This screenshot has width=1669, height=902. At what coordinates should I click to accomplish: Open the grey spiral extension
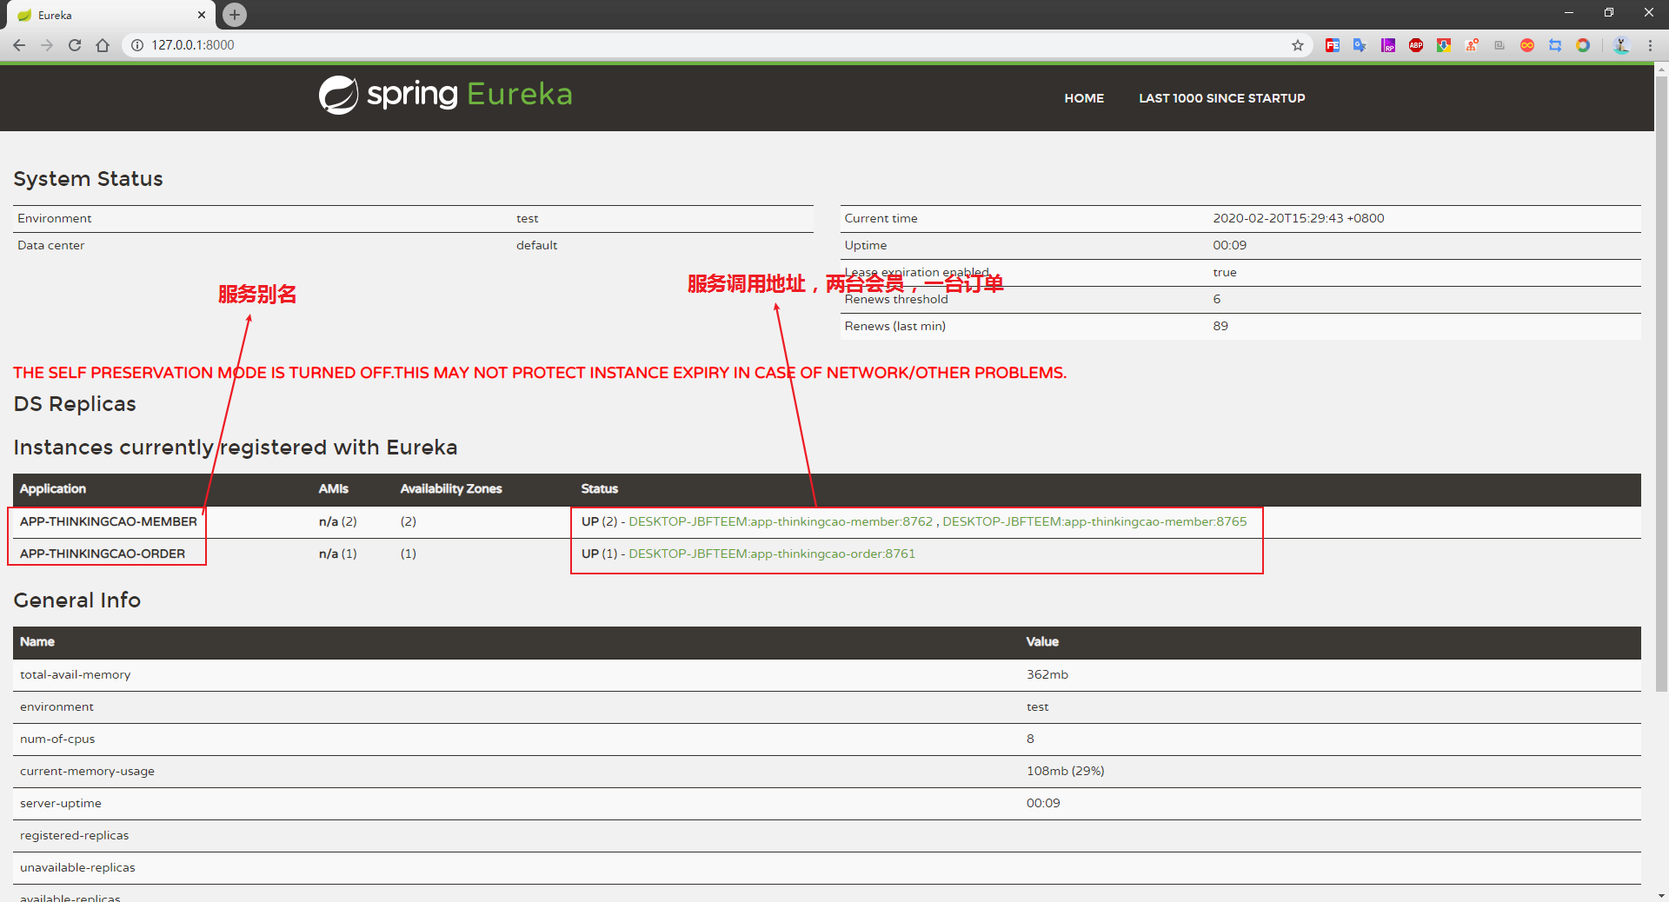(1499, 45)
